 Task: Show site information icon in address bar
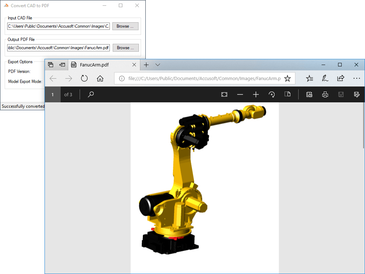[122, 79]
